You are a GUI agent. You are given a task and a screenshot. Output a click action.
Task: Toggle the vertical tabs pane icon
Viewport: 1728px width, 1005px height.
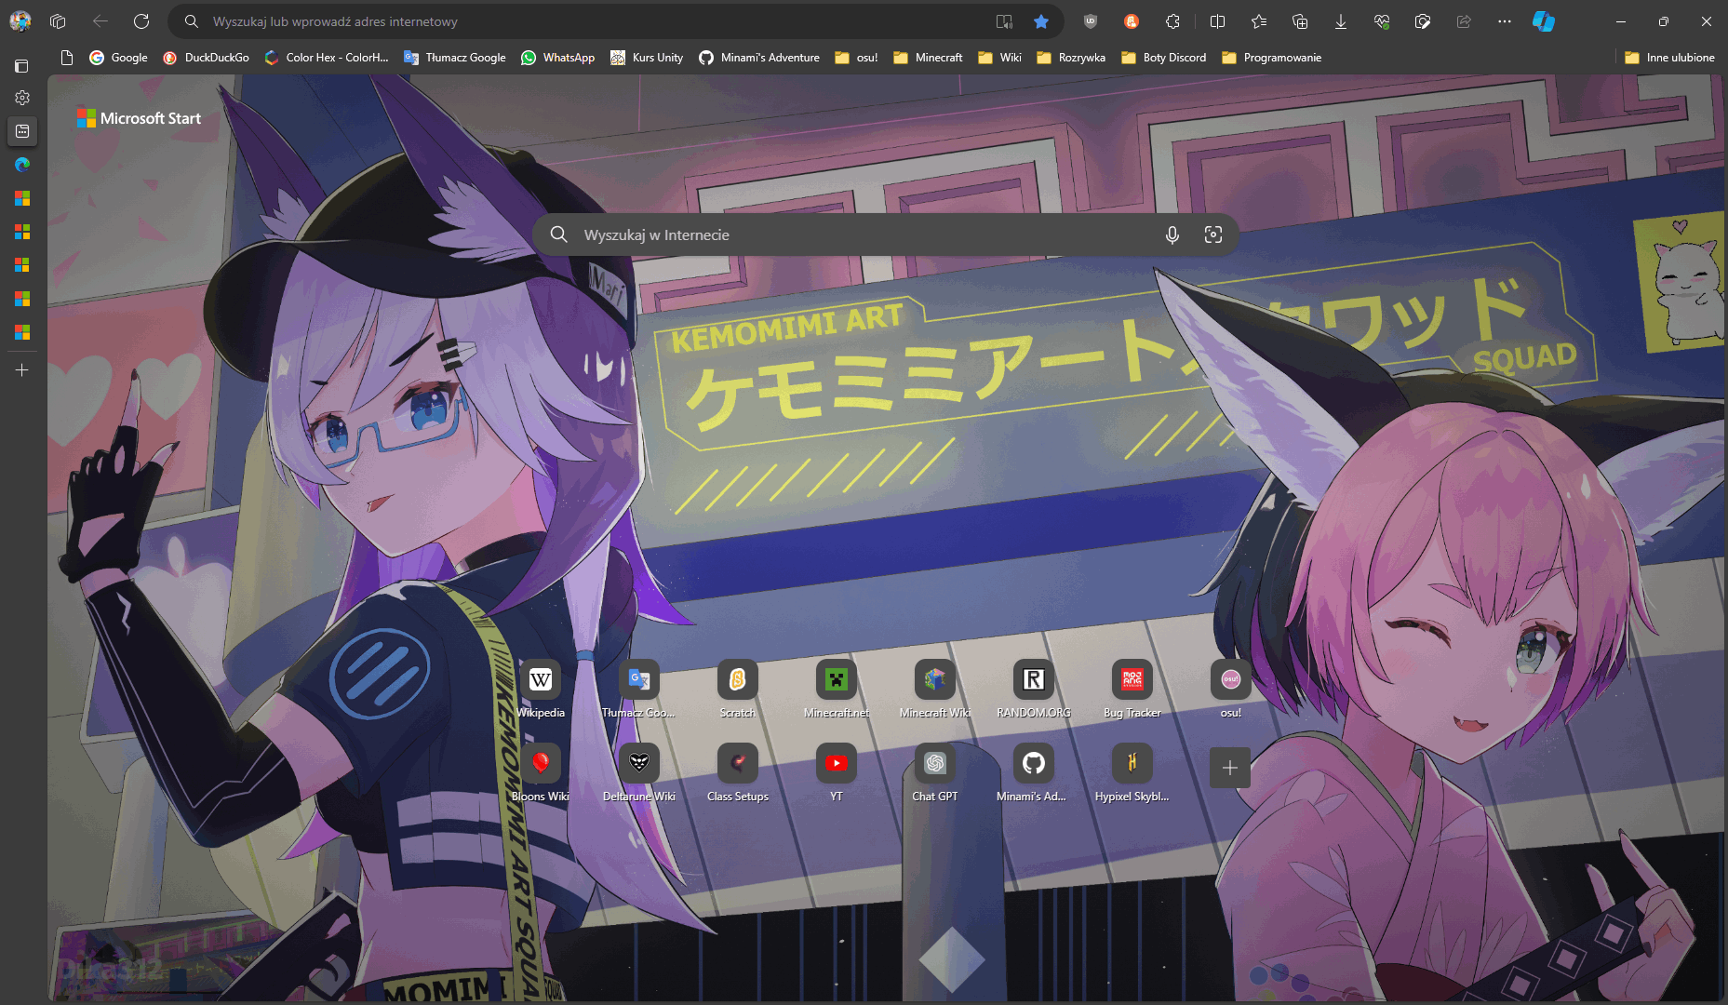[x=21, y=66]
